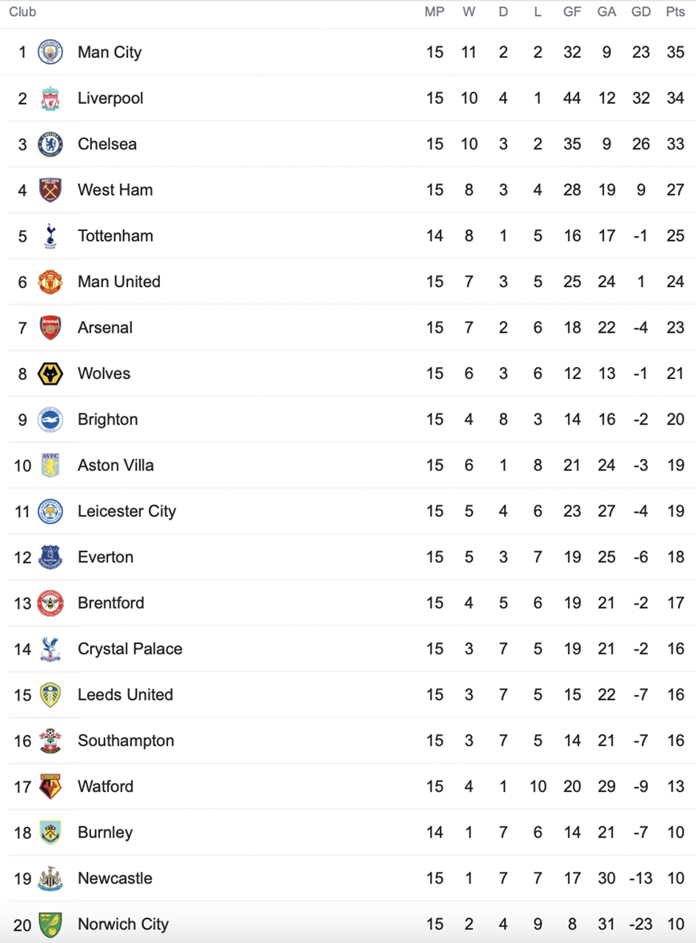The height and width of the screenshot is (943, 696).
Task: Click the Newcastle club crest
Action: click(50, 878)
